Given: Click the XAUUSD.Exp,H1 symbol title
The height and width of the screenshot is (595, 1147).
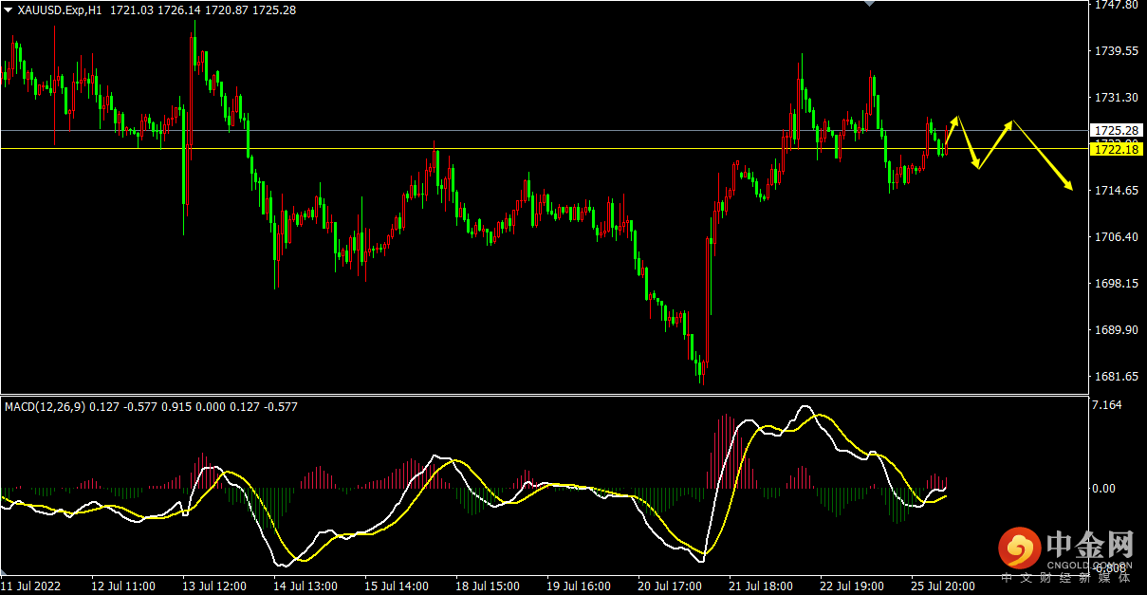Looking at the screenshot, I should pyautogui.click(x=60, y=10).
